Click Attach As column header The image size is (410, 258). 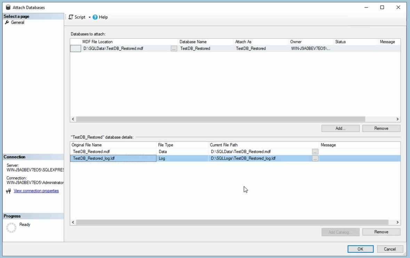click(261, 42)
